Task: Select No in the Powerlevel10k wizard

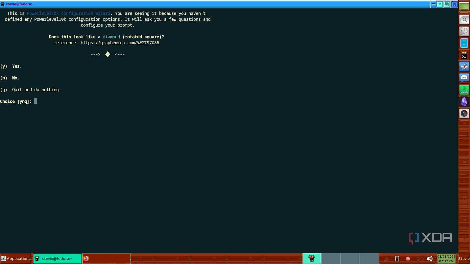Action: [10, 78]
